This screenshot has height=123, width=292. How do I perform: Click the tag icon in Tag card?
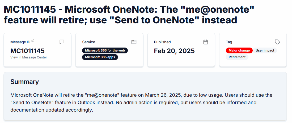point(277,42)
